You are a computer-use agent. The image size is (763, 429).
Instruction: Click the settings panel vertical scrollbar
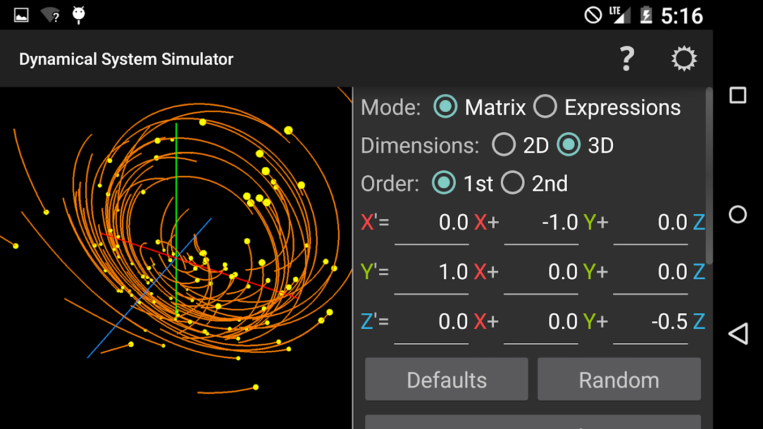point(709,175)
